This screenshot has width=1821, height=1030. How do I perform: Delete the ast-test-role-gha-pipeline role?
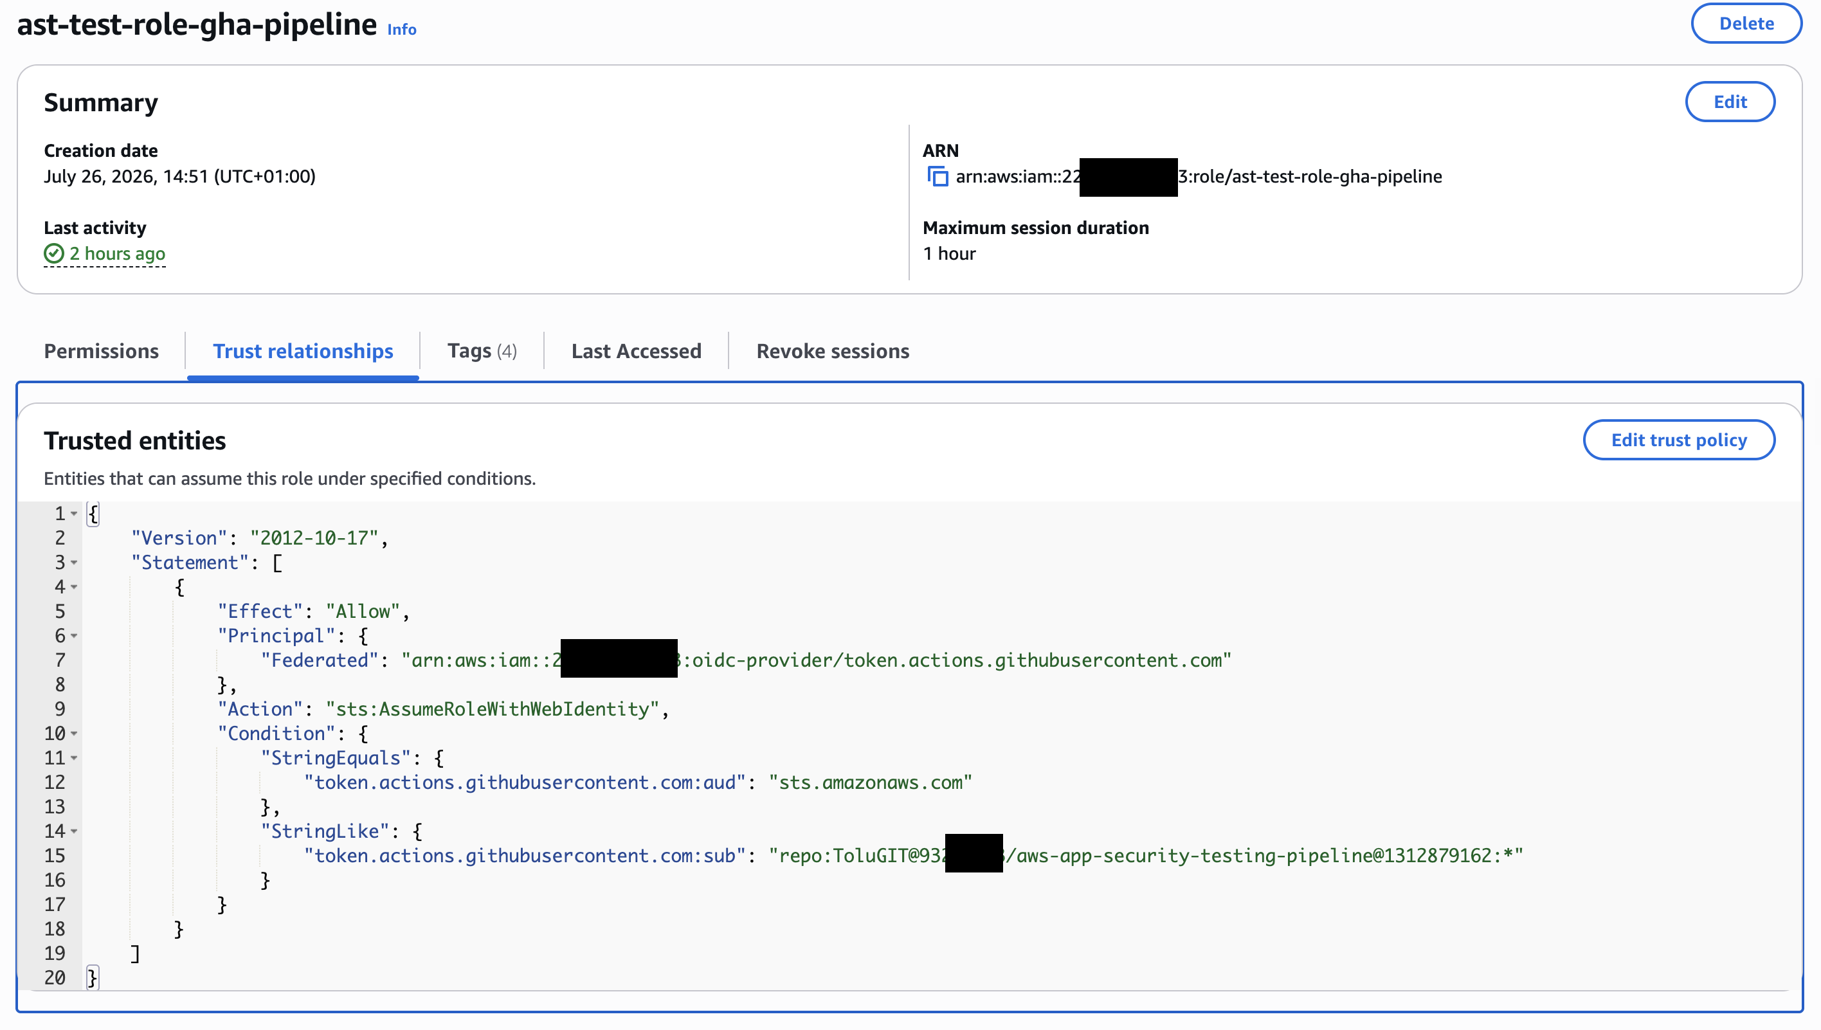(1745, 23)
